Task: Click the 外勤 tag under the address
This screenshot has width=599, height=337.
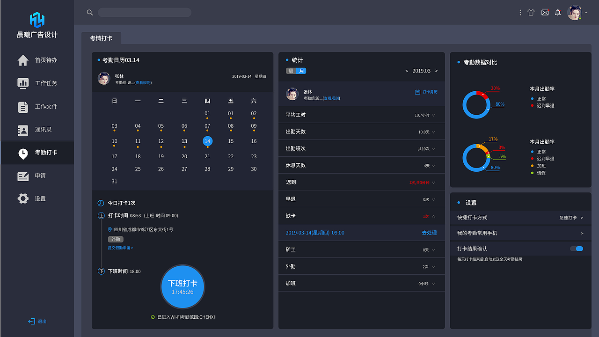Action: pos(116,239)
